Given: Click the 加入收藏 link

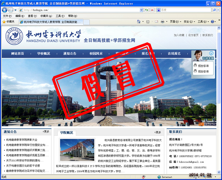Looking at the screenshot, I should pyautogui.click(x=179, y=35).
